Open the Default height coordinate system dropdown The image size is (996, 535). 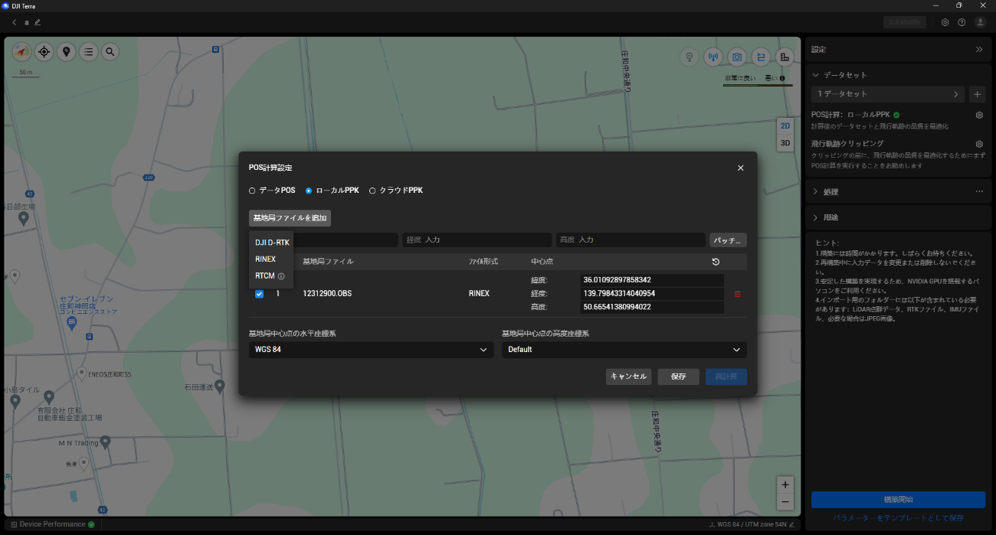(624, 350)
